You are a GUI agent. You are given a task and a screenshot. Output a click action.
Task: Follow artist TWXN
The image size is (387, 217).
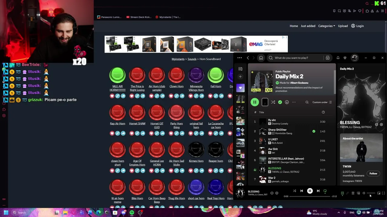point(373,174)
